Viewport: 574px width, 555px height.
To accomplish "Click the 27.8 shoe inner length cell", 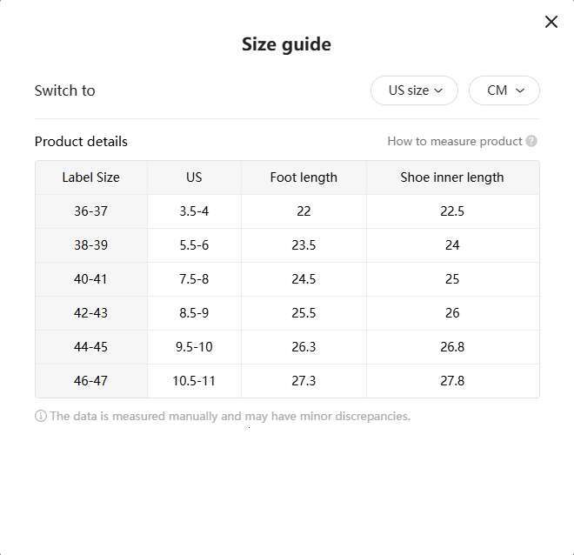I will pyautogui.click(x=452, y=381).
